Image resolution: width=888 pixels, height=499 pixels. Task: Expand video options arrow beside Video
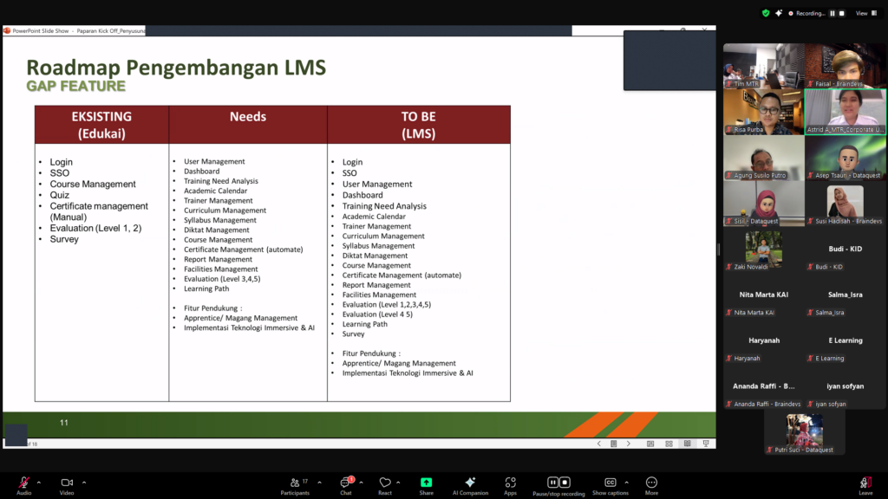pyautogui.click(x=84, y=482)
